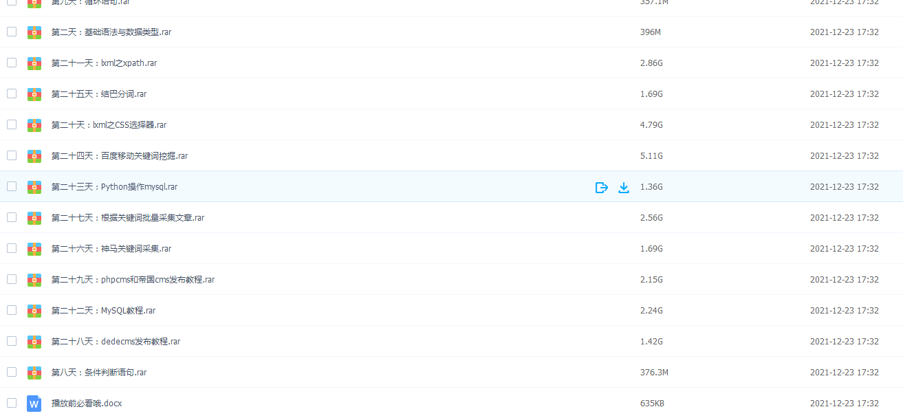Check the box for 第八天：条件判断语句.rar
This screenshot has height=418, width=903.
point(12,372)
